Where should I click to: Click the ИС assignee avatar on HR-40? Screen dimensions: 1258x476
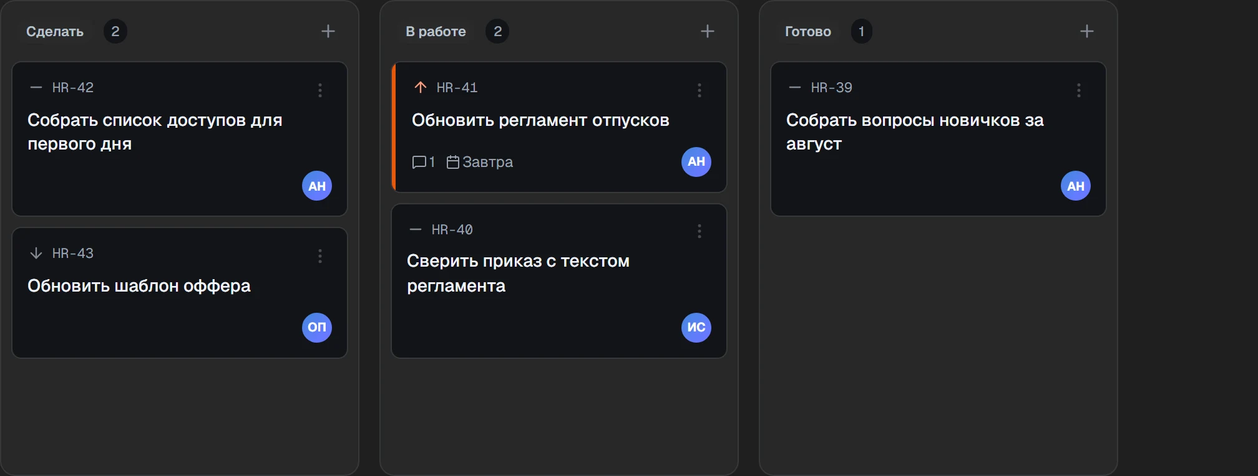(x=696, y=328)
